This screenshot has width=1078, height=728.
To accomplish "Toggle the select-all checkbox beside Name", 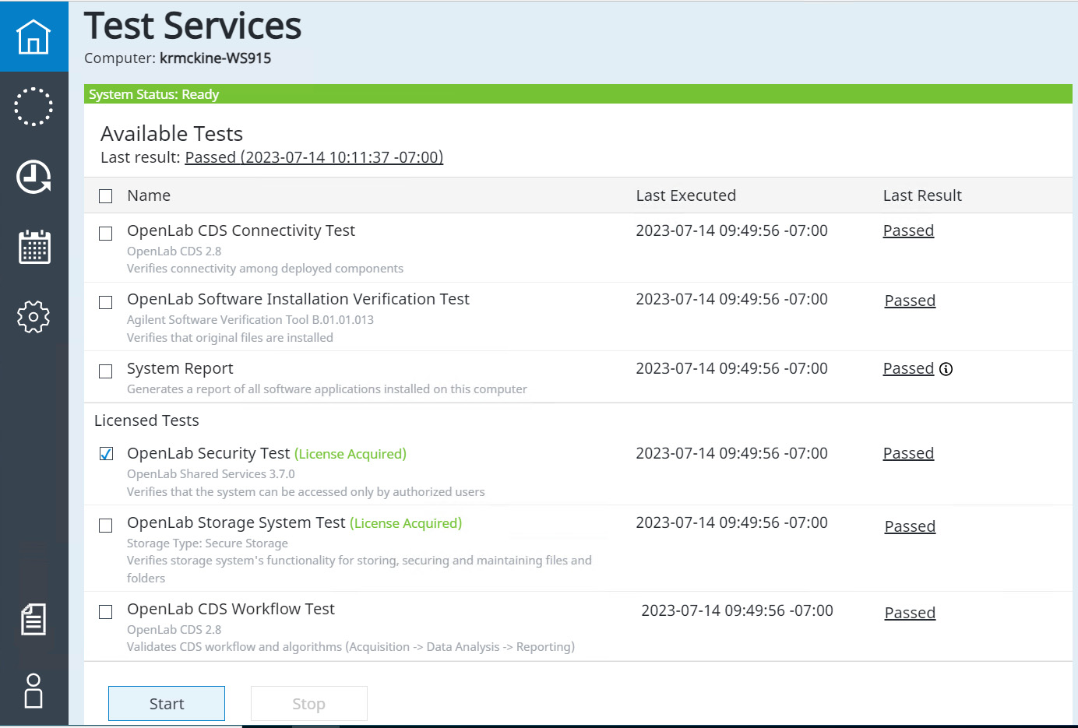I will click(106, 196).
